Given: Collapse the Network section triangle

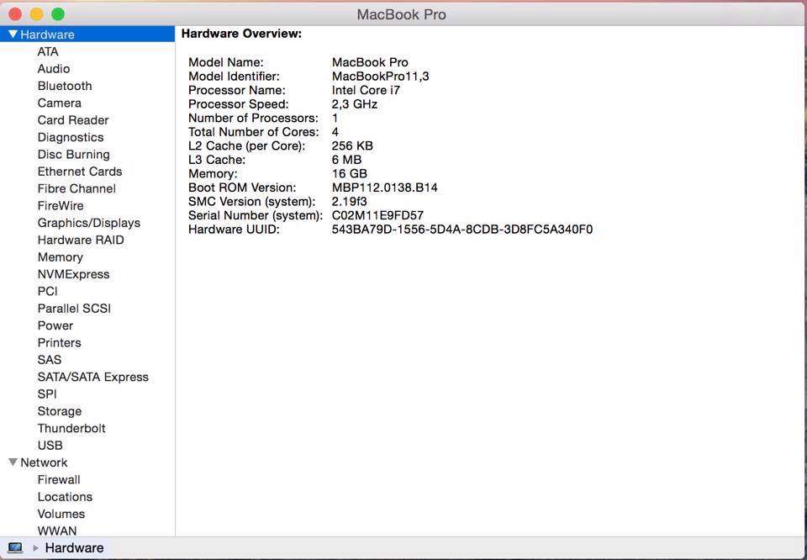Looking at the screenshot, I should tap(13, 462).
